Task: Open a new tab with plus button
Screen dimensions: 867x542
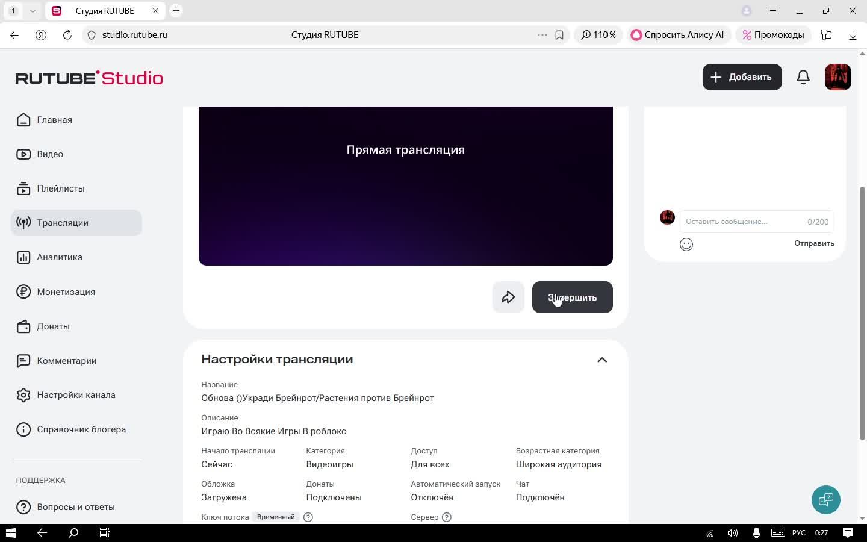Action: 176,11
